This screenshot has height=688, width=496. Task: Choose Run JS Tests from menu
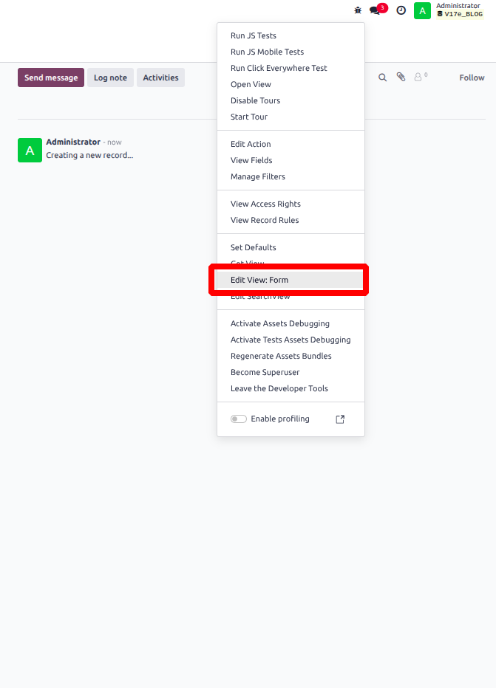point(254,35)
